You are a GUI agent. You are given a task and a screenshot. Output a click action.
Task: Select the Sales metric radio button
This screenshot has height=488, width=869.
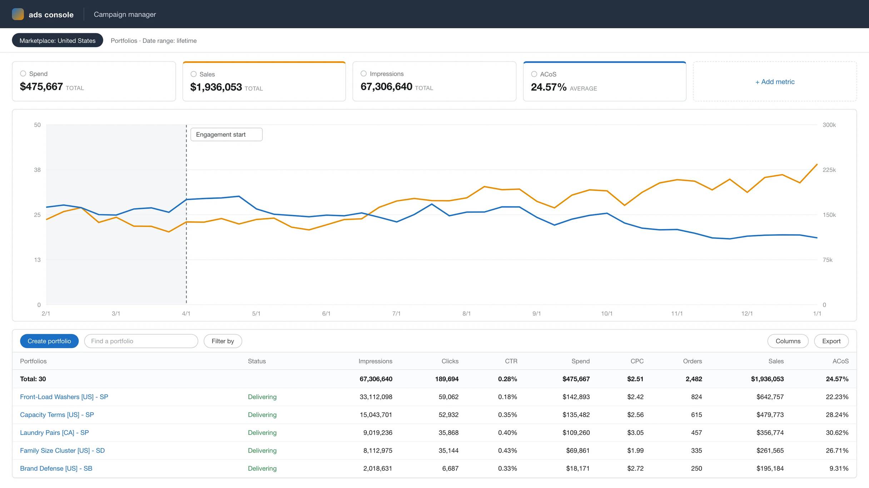pos(193,74)
